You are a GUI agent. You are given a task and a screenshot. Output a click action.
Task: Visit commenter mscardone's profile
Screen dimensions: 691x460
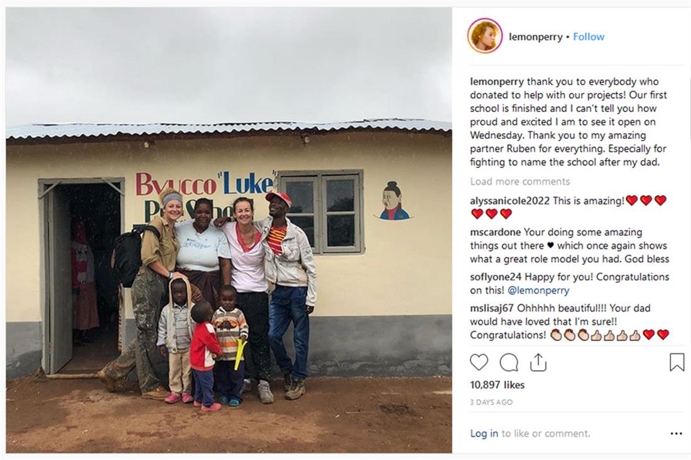[496, 232]
